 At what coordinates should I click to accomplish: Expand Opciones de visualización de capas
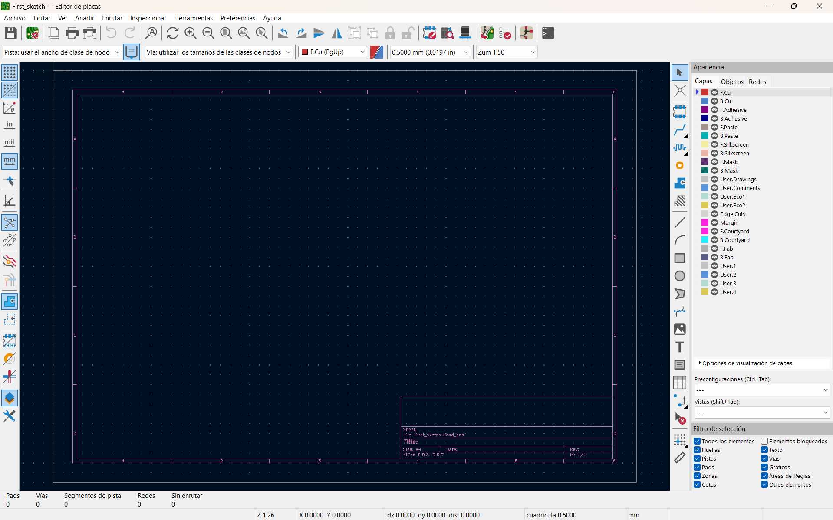coord(701,363)
